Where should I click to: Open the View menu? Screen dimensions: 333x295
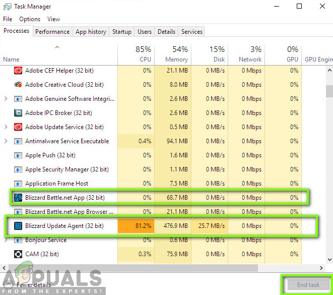tap(53, 19)
